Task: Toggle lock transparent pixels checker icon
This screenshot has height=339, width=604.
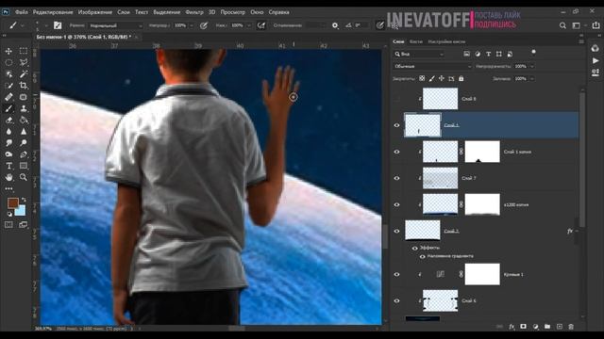Action: tap(422, 78)
